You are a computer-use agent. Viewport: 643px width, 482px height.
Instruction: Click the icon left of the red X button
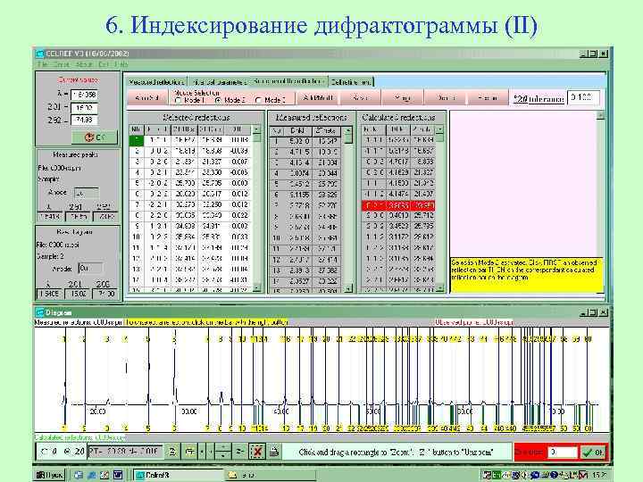(x=239, y=452)
